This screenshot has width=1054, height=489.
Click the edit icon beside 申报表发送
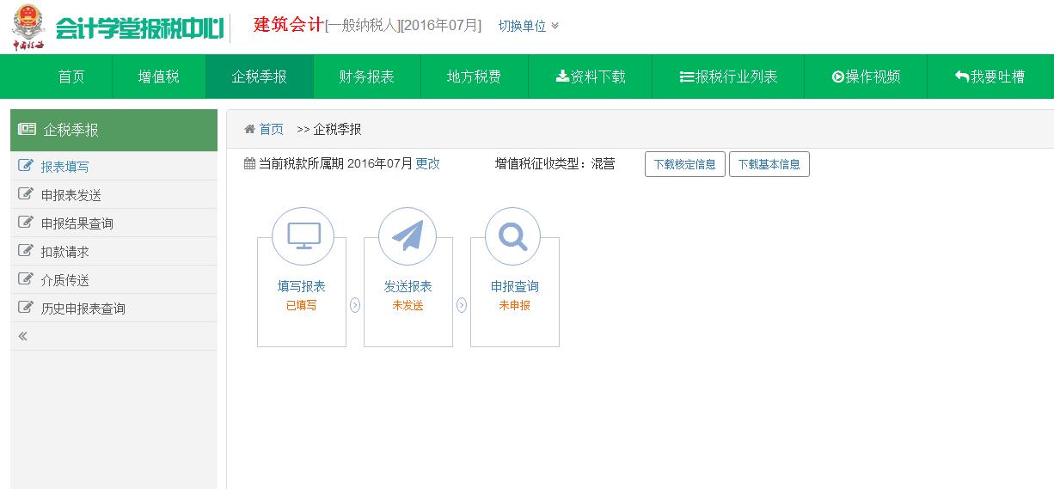[26, 194]
